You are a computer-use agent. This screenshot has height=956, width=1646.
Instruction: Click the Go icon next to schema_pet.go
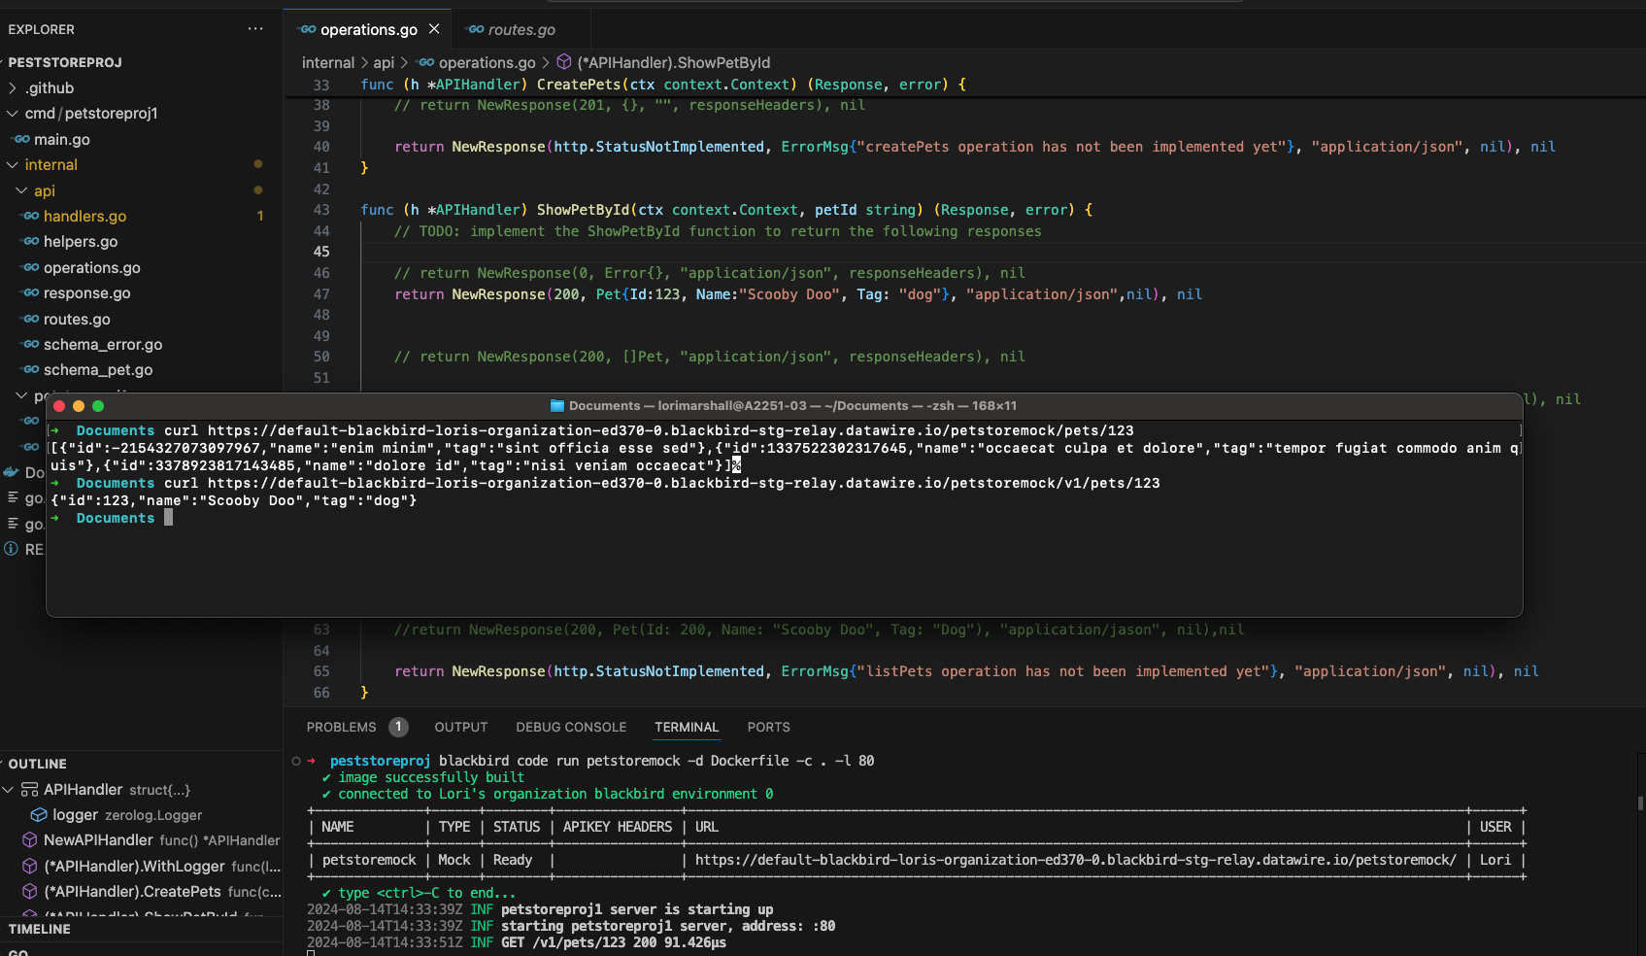pos(31,370)
